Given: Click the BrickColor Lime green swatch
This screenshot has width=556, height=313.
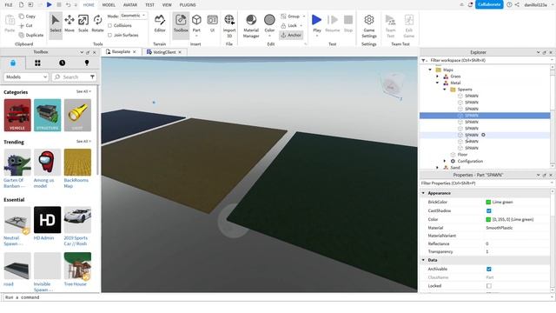Looking at the screenshot, I should (488, 202).
